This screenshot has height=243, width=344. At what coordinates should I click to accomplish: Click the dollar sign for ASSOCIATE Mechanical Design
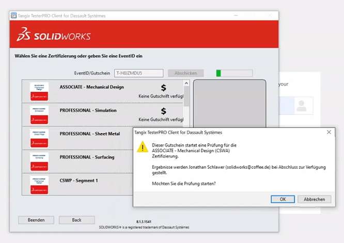click(x=163, y=88)
